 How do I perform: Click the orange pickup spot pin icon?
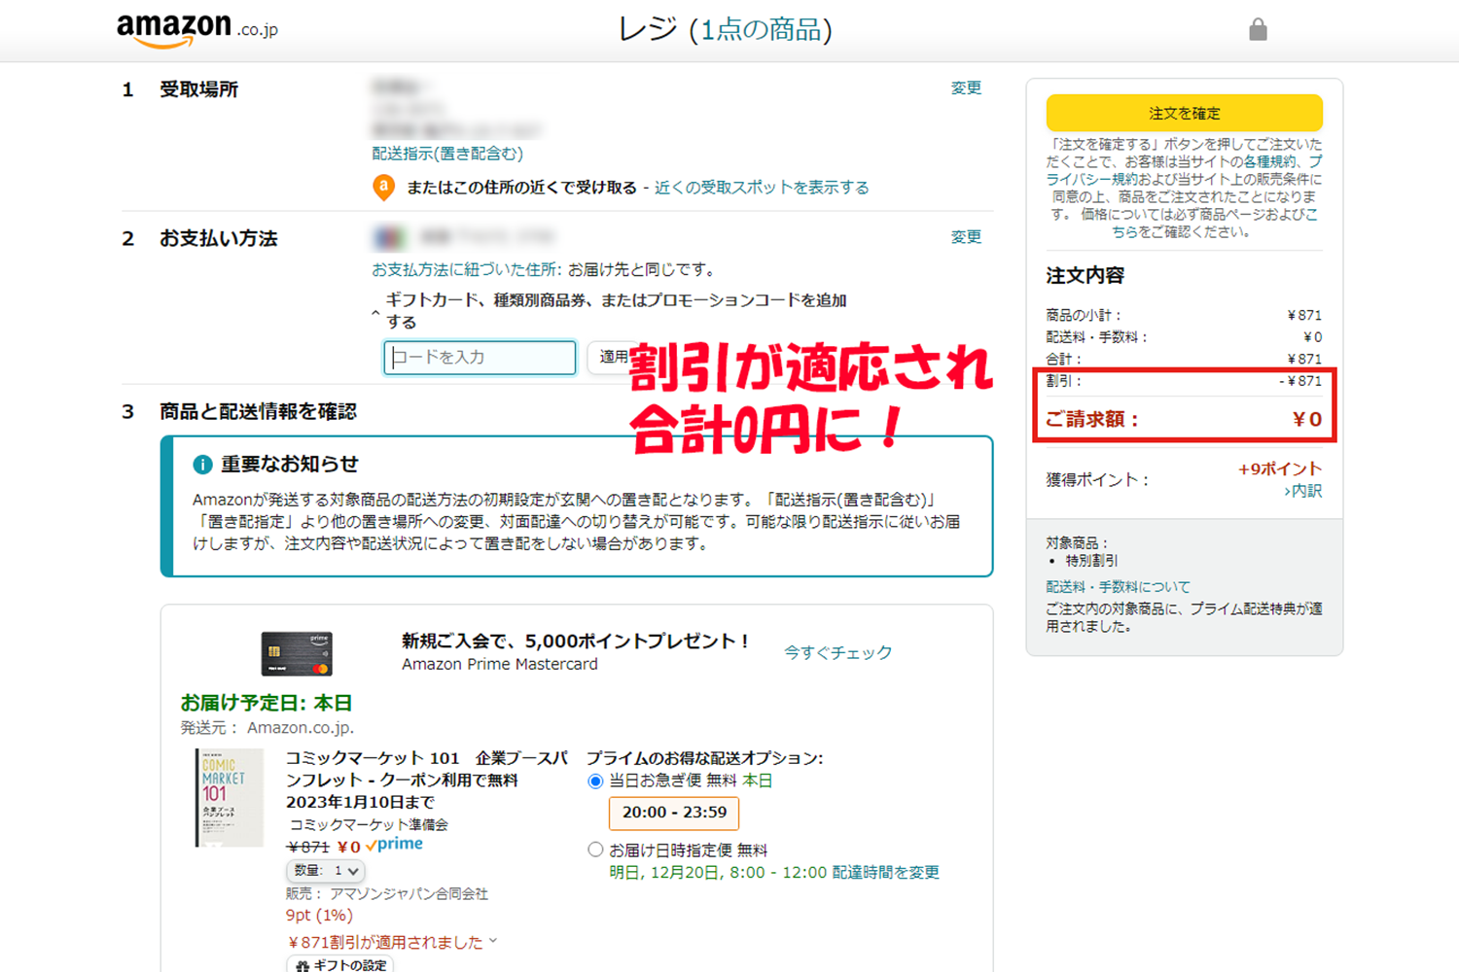[384, 187]
